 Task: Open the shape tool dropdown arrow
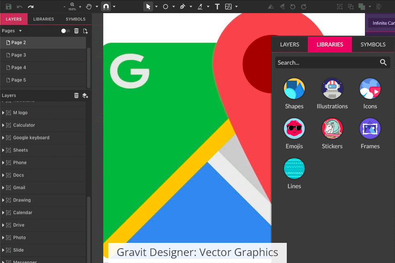[x=174, y=7]
